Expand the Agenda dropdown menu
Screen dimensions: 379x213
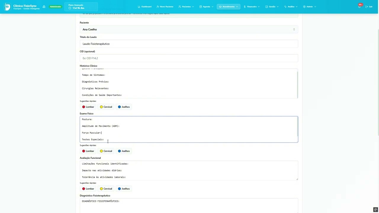pyautogui.click(x=206, y=7)
